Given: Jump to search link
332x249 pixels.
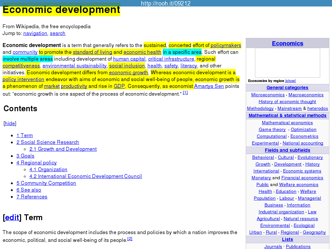Looking at the screenshot, I should pos(57,33).
